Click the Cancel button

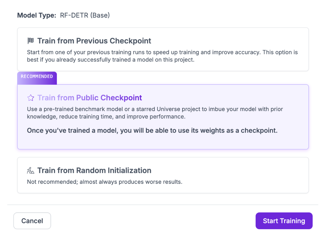(x=32, y=221)
